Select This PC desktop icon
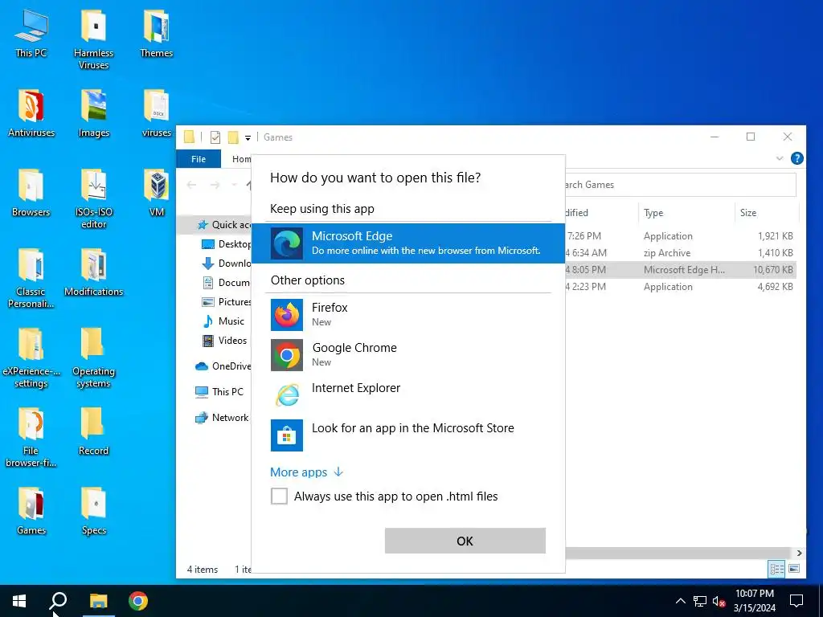823x617 pixels. pos(31,34)
